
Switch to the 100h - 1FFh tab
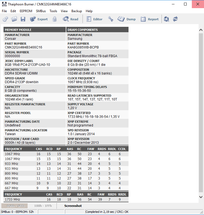point(43,206)
